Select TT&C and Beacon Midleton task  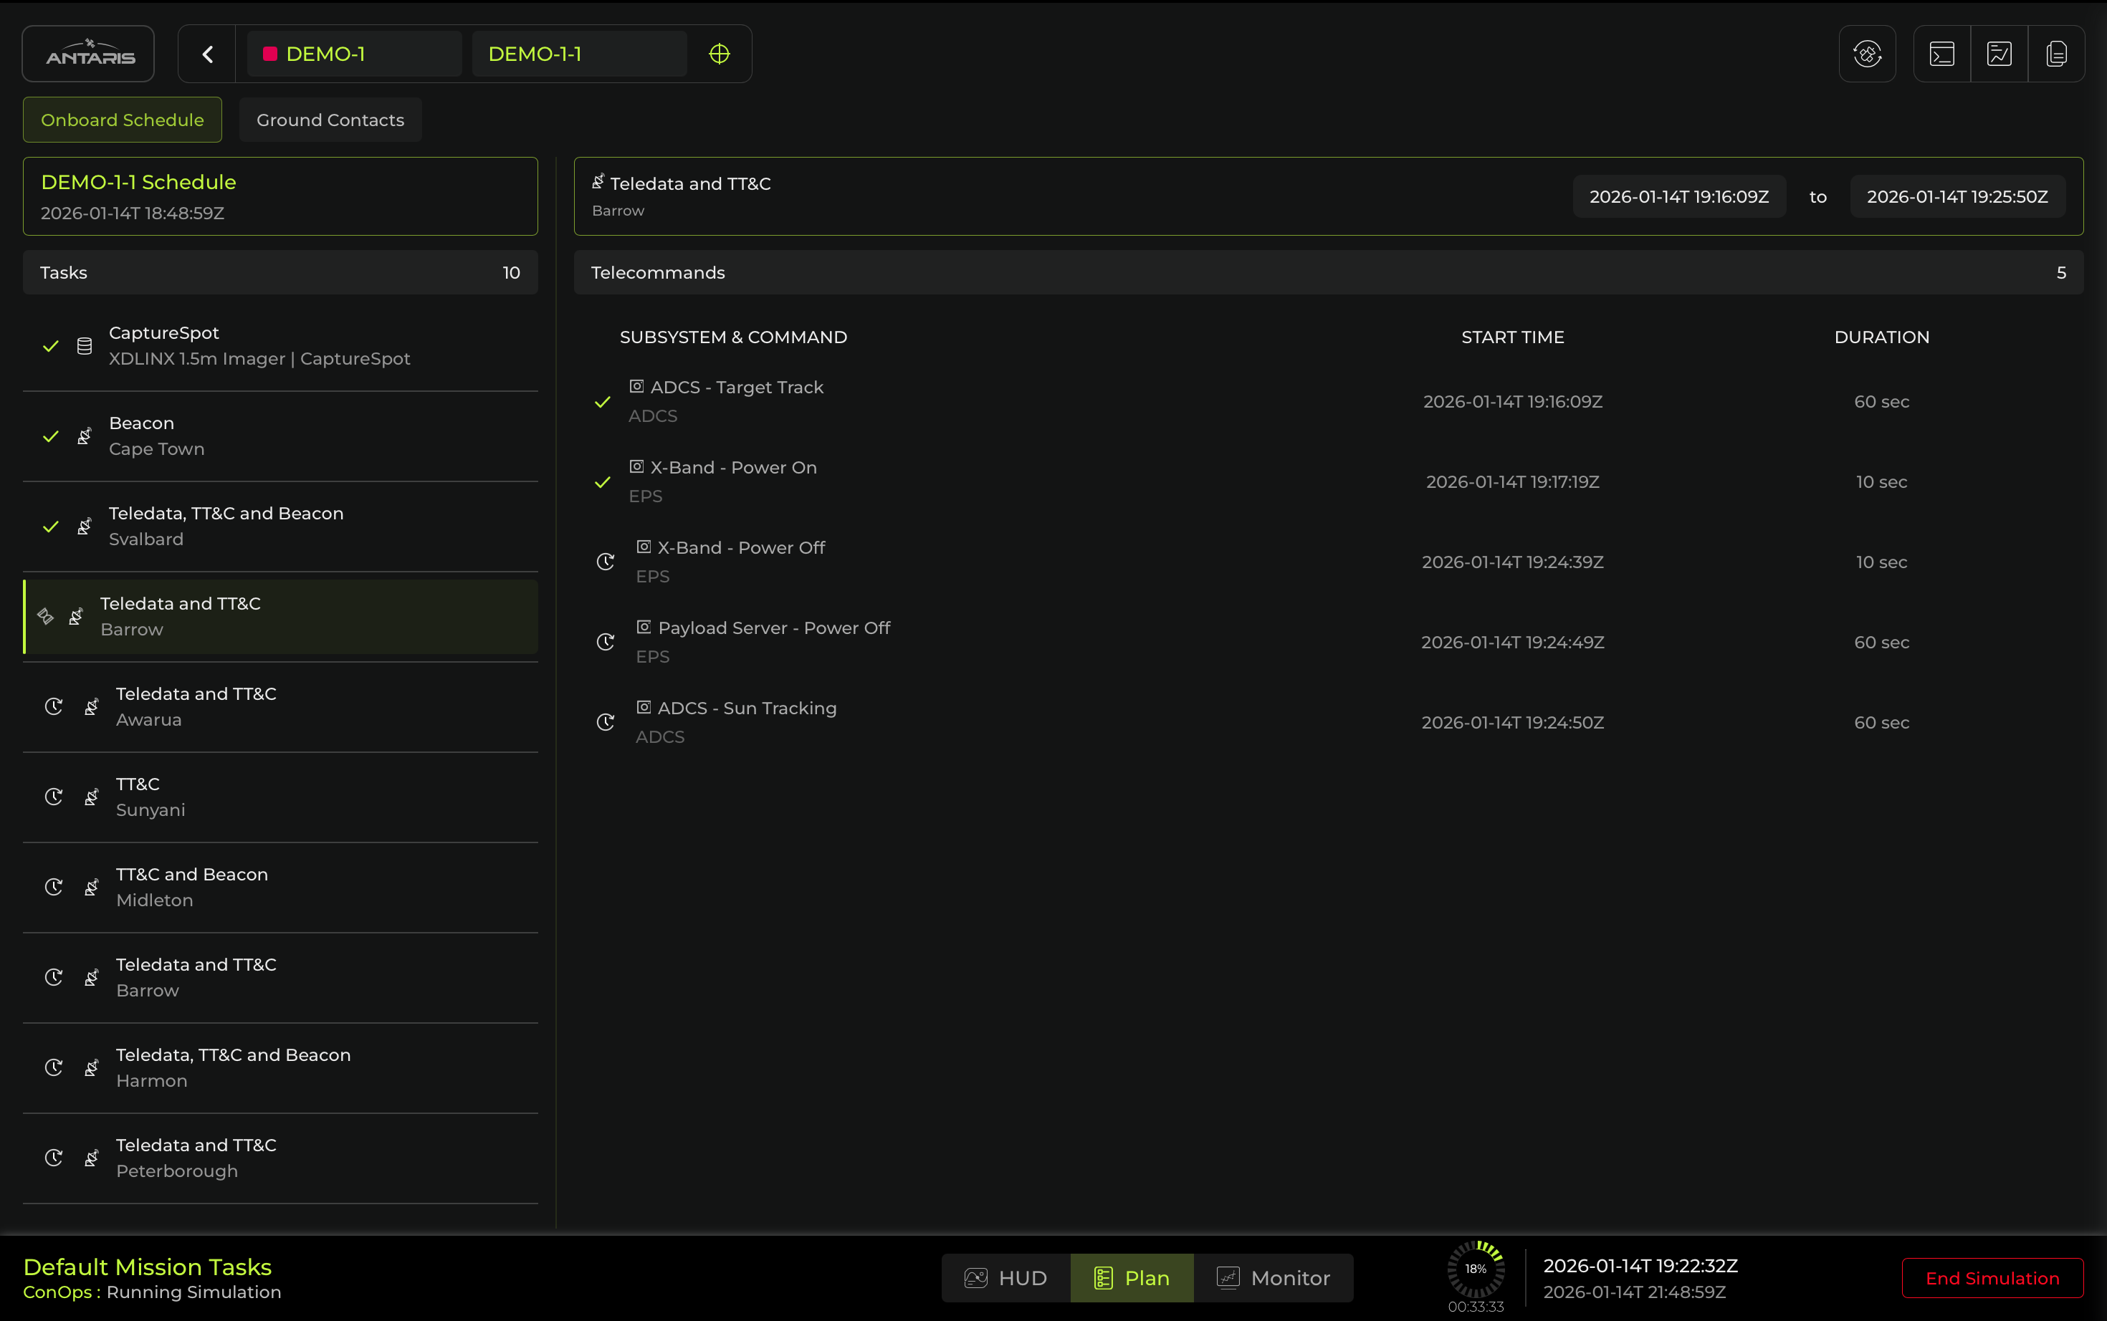tap(280, 887)
